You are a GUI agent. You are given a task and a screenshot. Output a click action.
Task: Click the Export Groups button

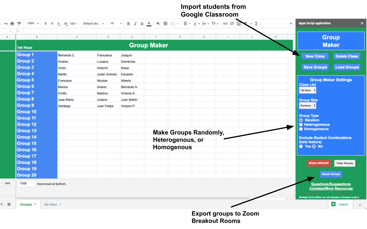click(x=331, y=174)
